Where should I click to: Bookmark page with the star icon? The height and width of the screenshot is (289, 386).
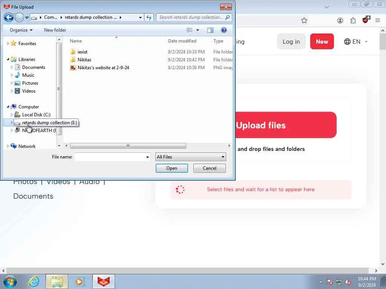304,20
